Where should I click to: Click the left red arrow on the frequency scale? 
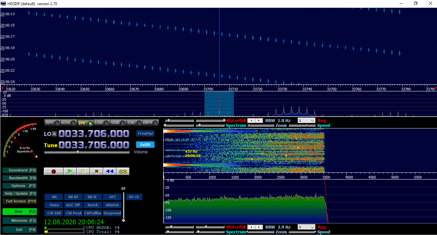(3, 88)
